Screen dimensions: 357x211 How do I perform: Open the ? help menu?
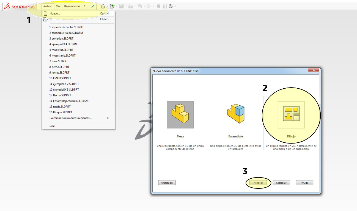click(x=84, y=6)
